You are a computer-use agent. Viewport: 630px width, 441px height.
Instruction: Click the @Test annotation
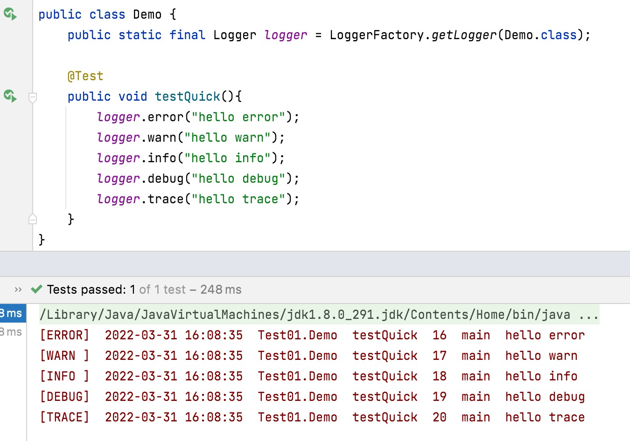point(86,76)
